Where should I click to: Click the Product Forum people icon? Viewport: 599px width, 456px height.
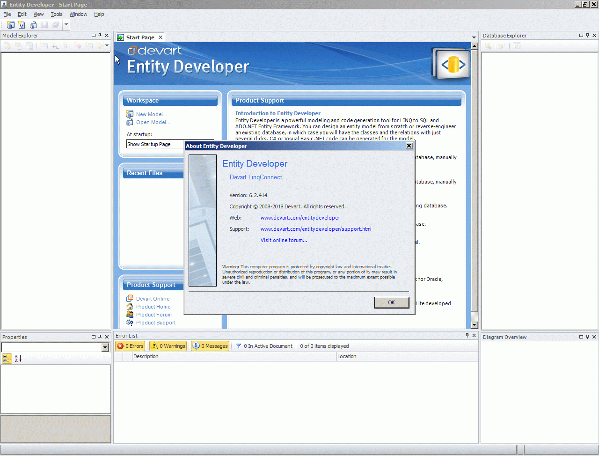130,315
